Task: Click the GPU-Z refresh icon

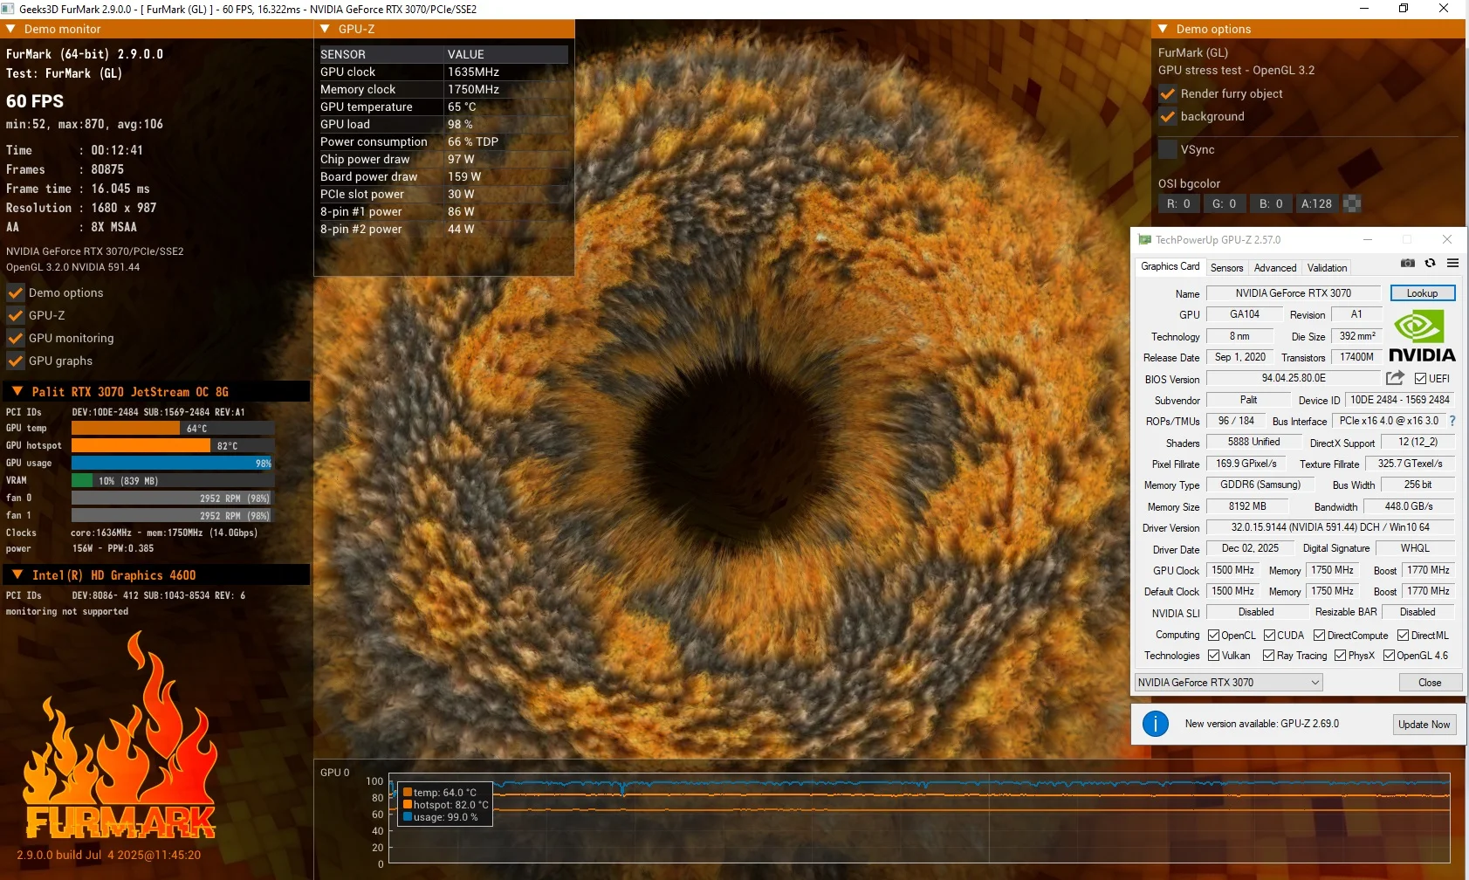Action: pos(1430,263)
